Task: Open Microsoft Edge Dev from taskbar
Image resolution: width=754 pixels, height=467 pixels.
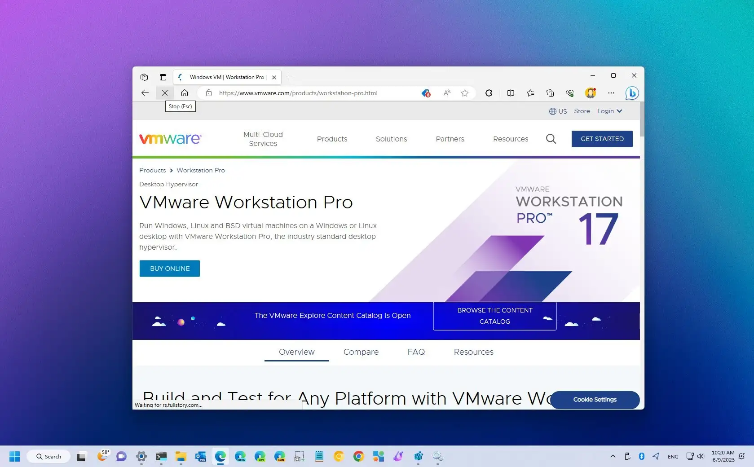Action: tap(260, 457)
